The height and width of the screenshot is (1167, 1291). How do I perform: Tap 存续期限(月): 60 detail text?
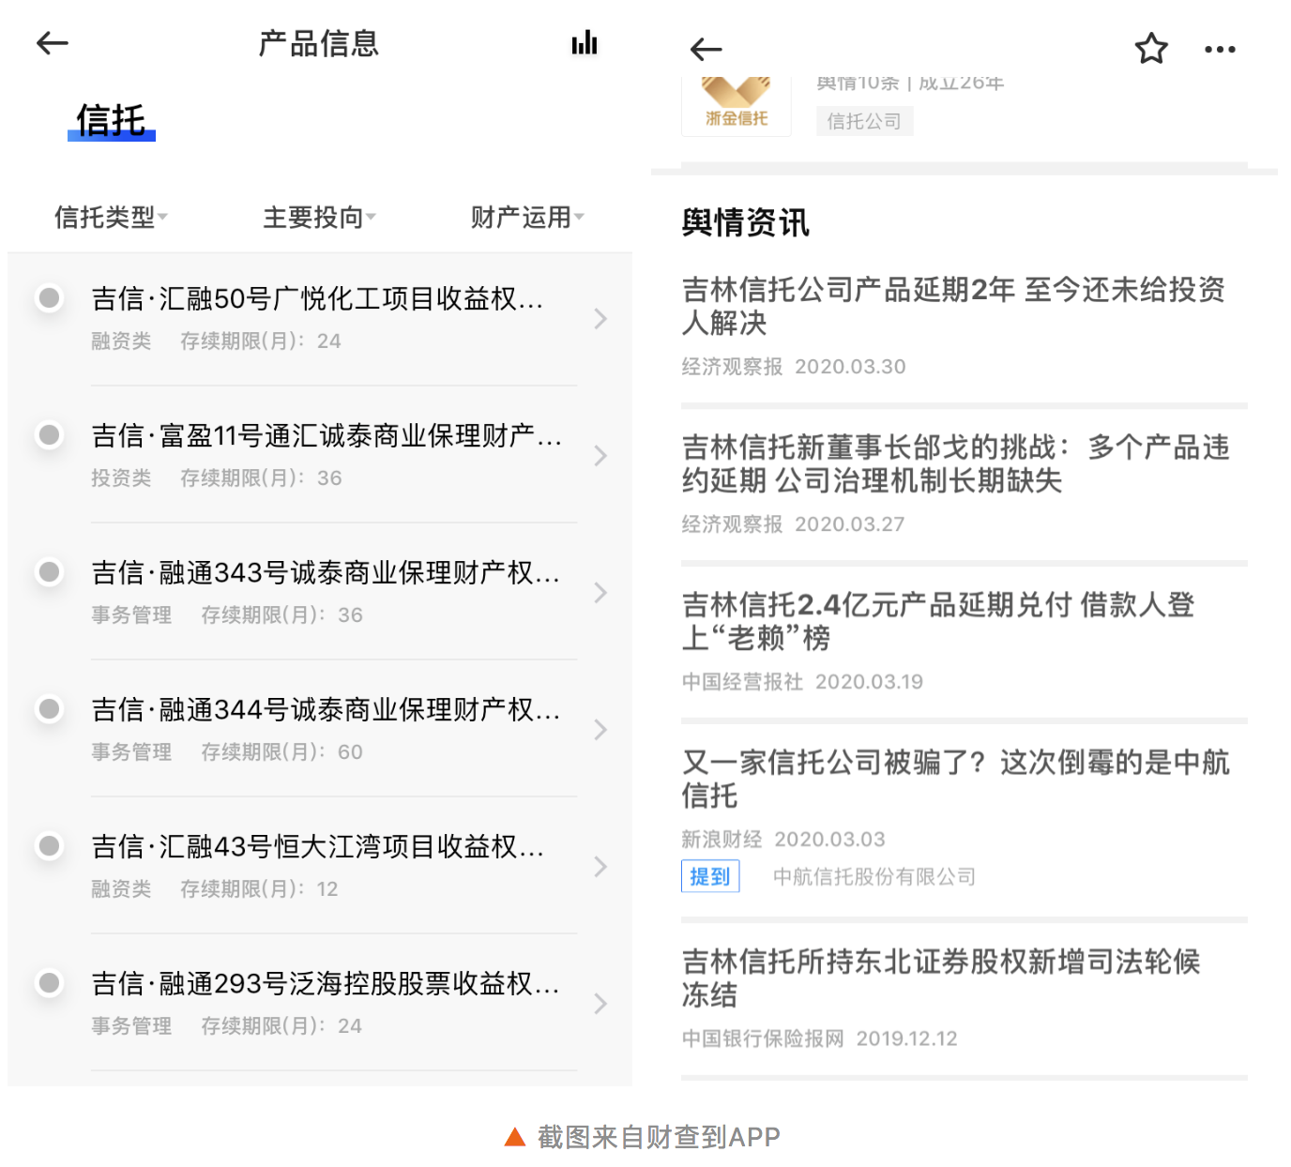pos(281,752)
